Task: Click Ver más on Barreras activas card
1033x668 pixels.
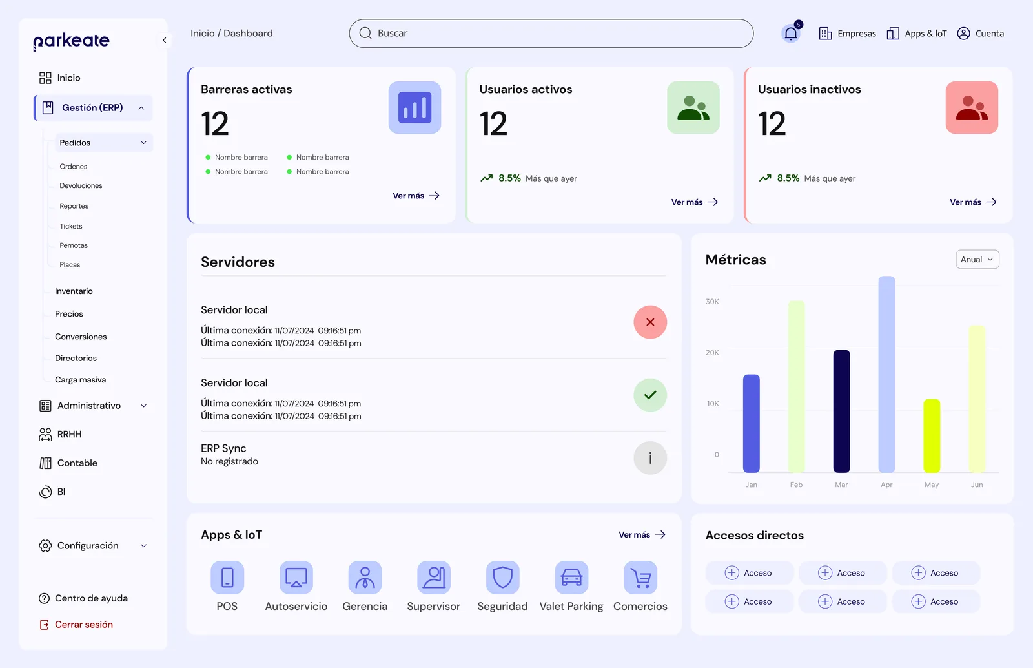Action: (x=416, y=196)
